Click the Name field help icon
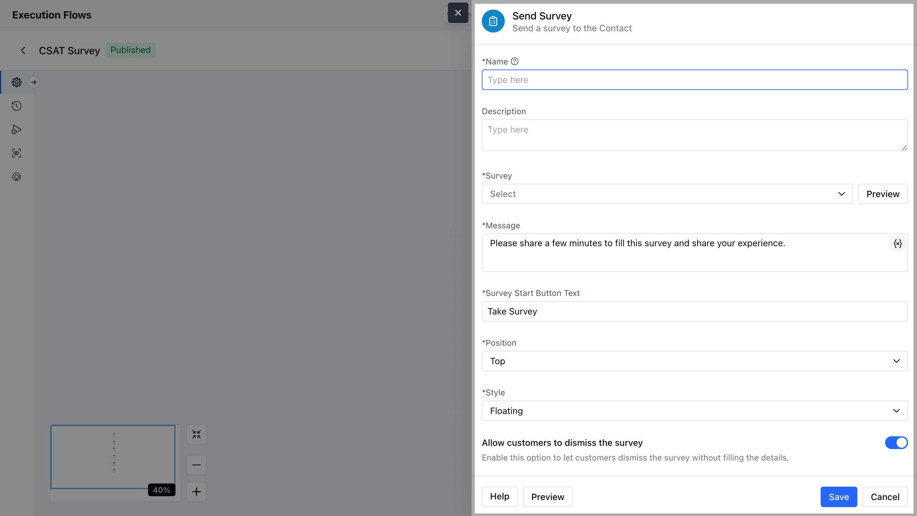Screen dimensions: 917x516 pyautogui.click(x=514, y=62)
